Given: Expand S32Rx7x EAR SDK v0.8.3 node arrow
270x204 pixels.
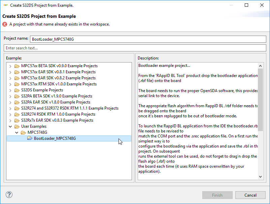Looking at the screenshot, I should point(10,120).
